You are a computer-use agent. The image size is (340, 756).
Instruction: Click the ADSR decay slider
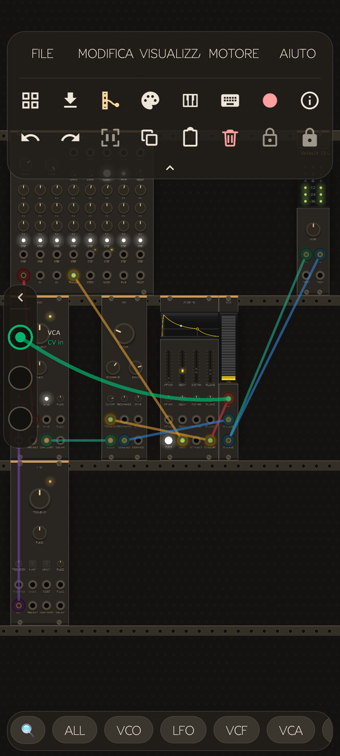point(183,365)
